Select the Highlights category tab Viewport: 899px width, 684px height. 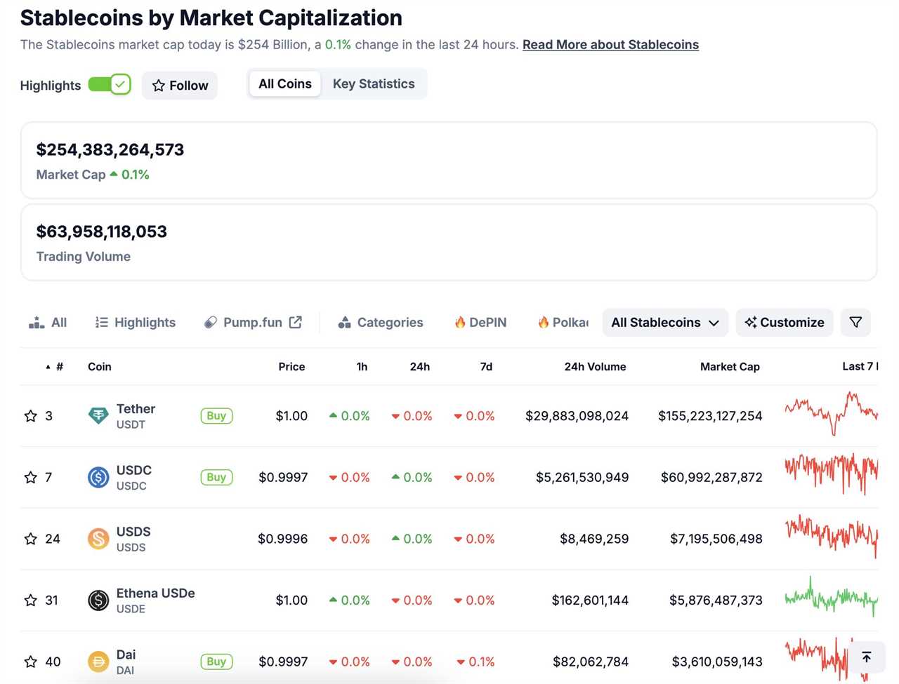point(136,322)
